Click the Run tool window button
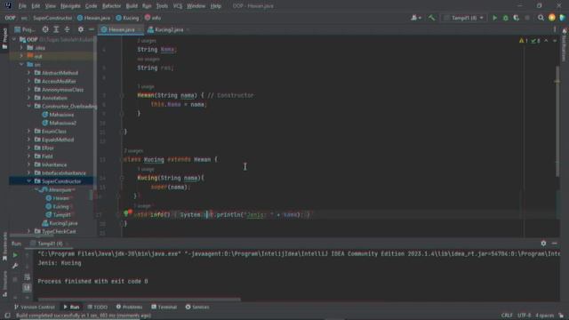569x320 pixels. click(71, 307)
